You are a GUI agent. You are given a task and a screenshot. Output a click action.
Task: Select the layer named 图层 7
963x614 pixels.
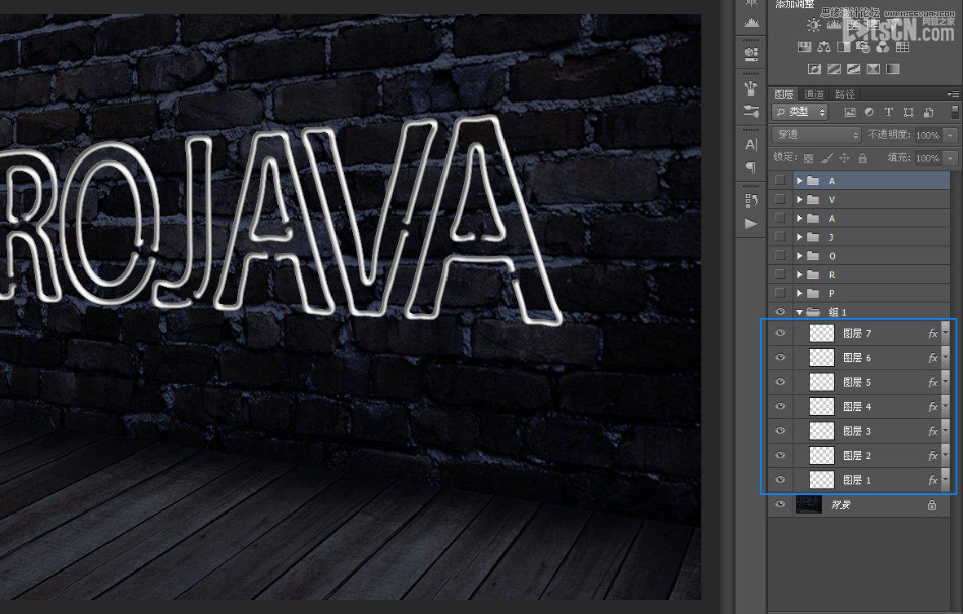coord(857,333)
